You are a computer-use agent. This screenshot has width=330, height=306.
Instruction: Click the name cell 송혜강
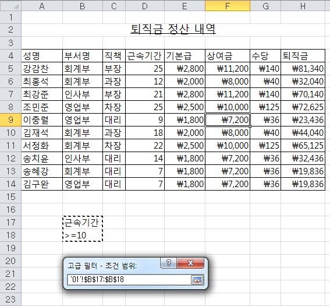(42, 171)
